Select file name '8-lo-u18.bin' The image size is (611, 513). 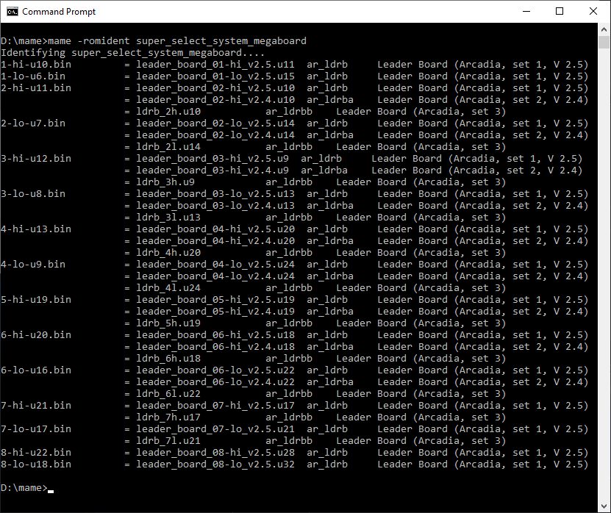pyautogui.click(x=36, y=464)
